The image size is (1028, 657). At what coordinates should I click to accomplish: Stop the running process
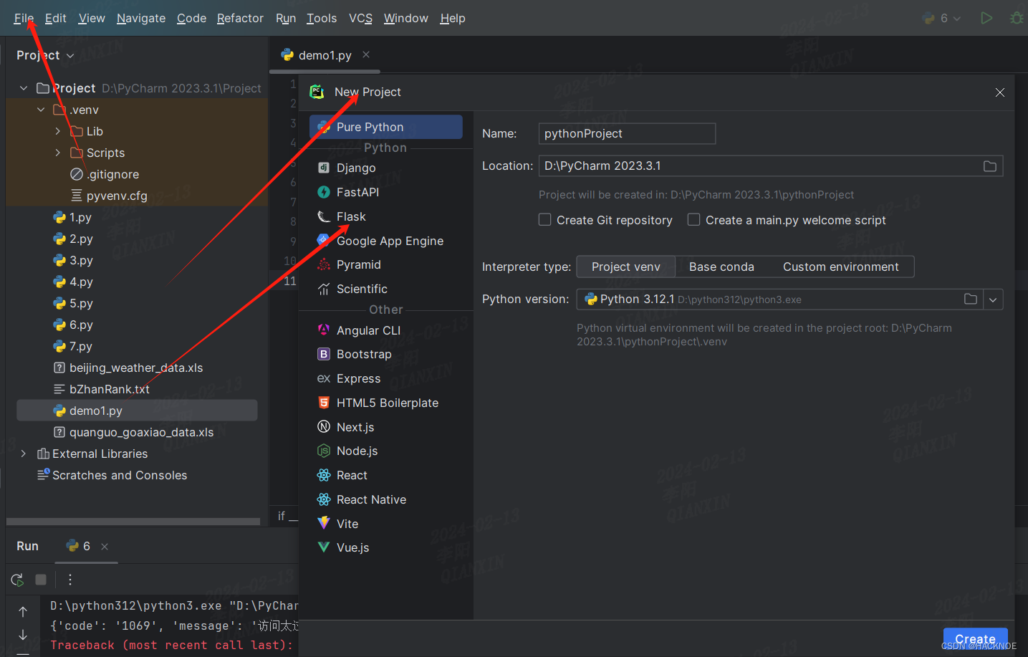(x=41, y=580)
